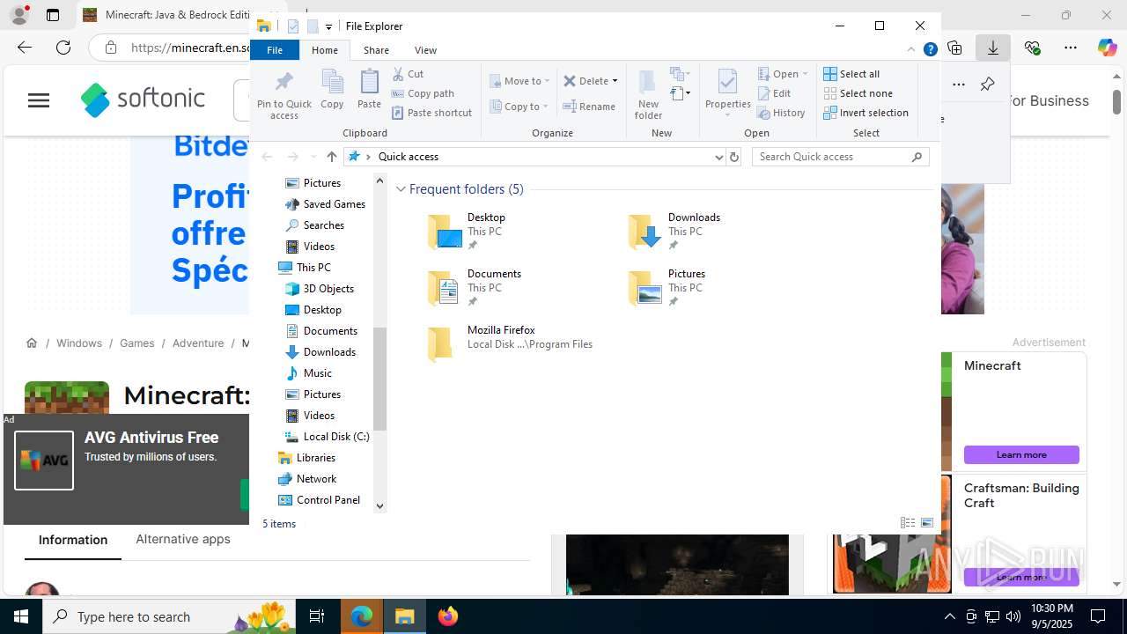Open Alternative apps tab on Softonic

click(183, 540)
